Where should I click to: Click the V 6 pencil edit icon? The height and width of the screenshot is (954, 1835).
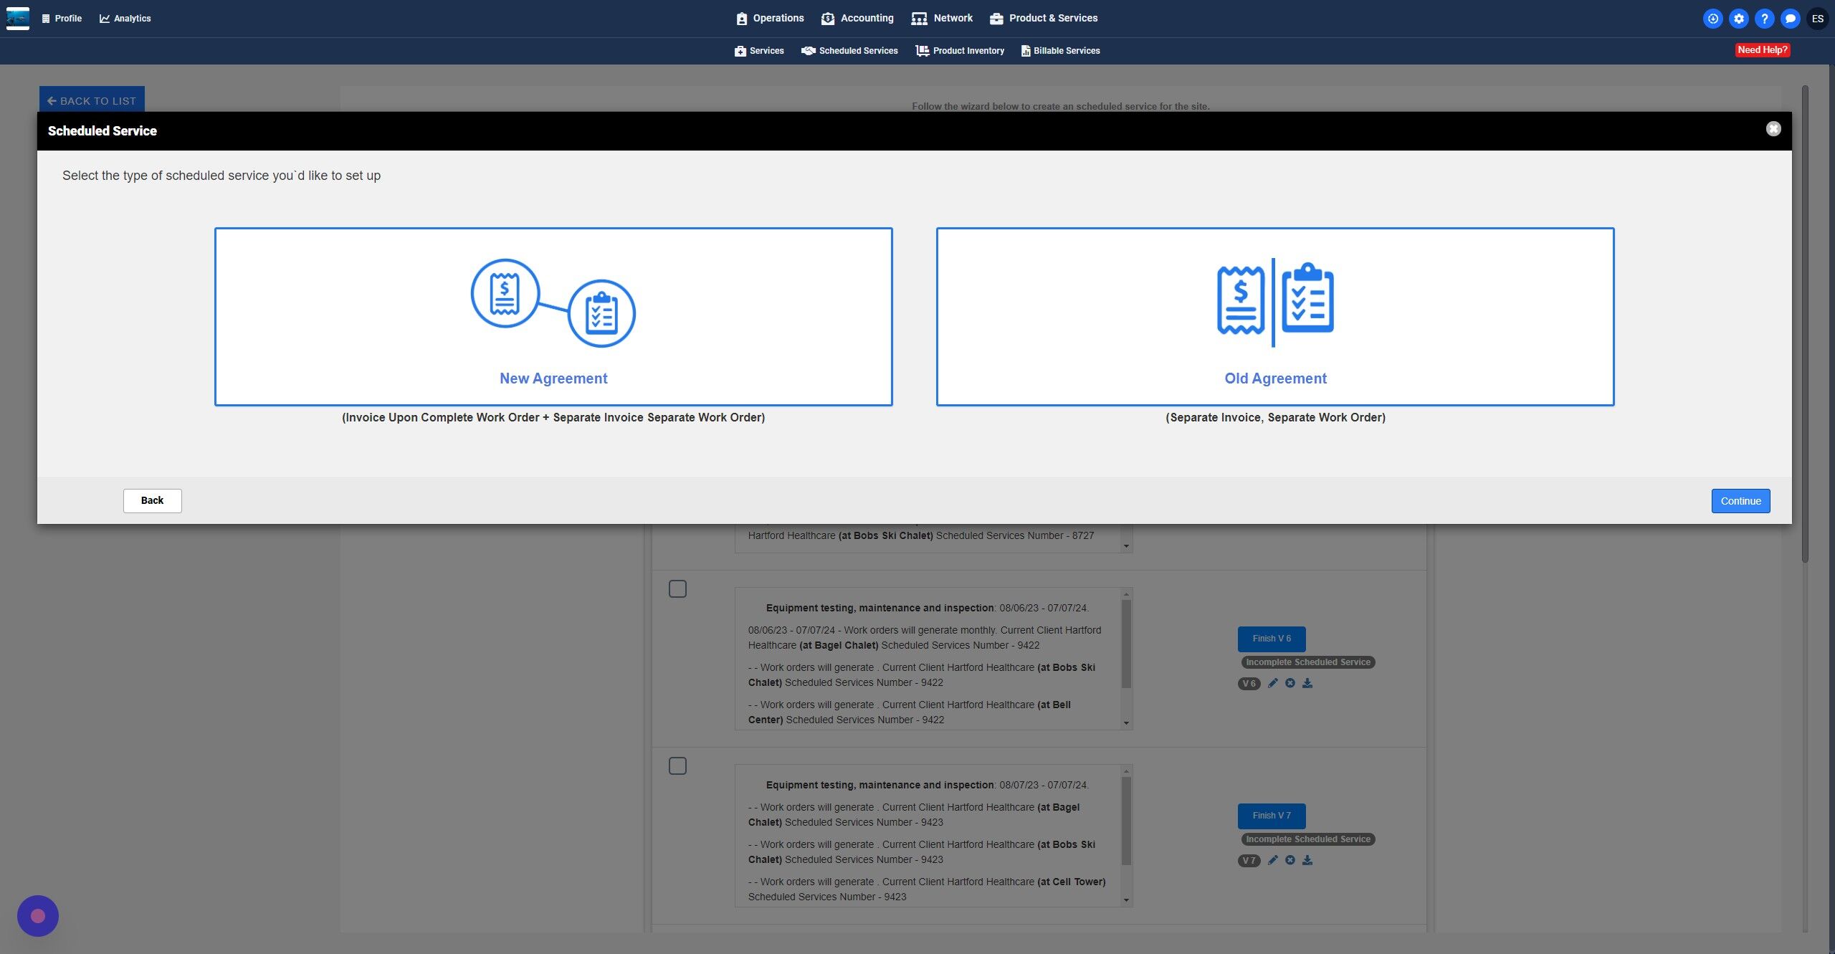[1272, 683]
